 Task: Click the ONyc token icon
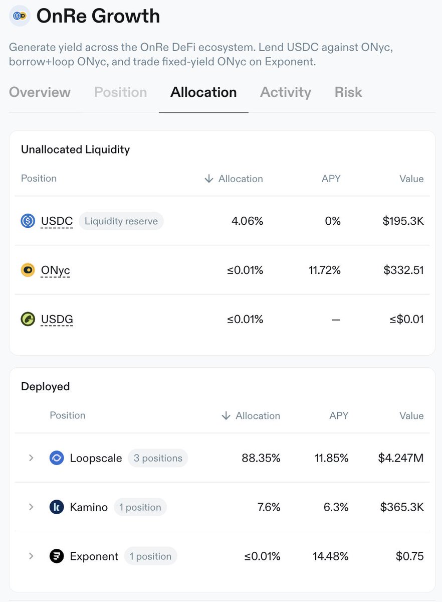[28, 270]
